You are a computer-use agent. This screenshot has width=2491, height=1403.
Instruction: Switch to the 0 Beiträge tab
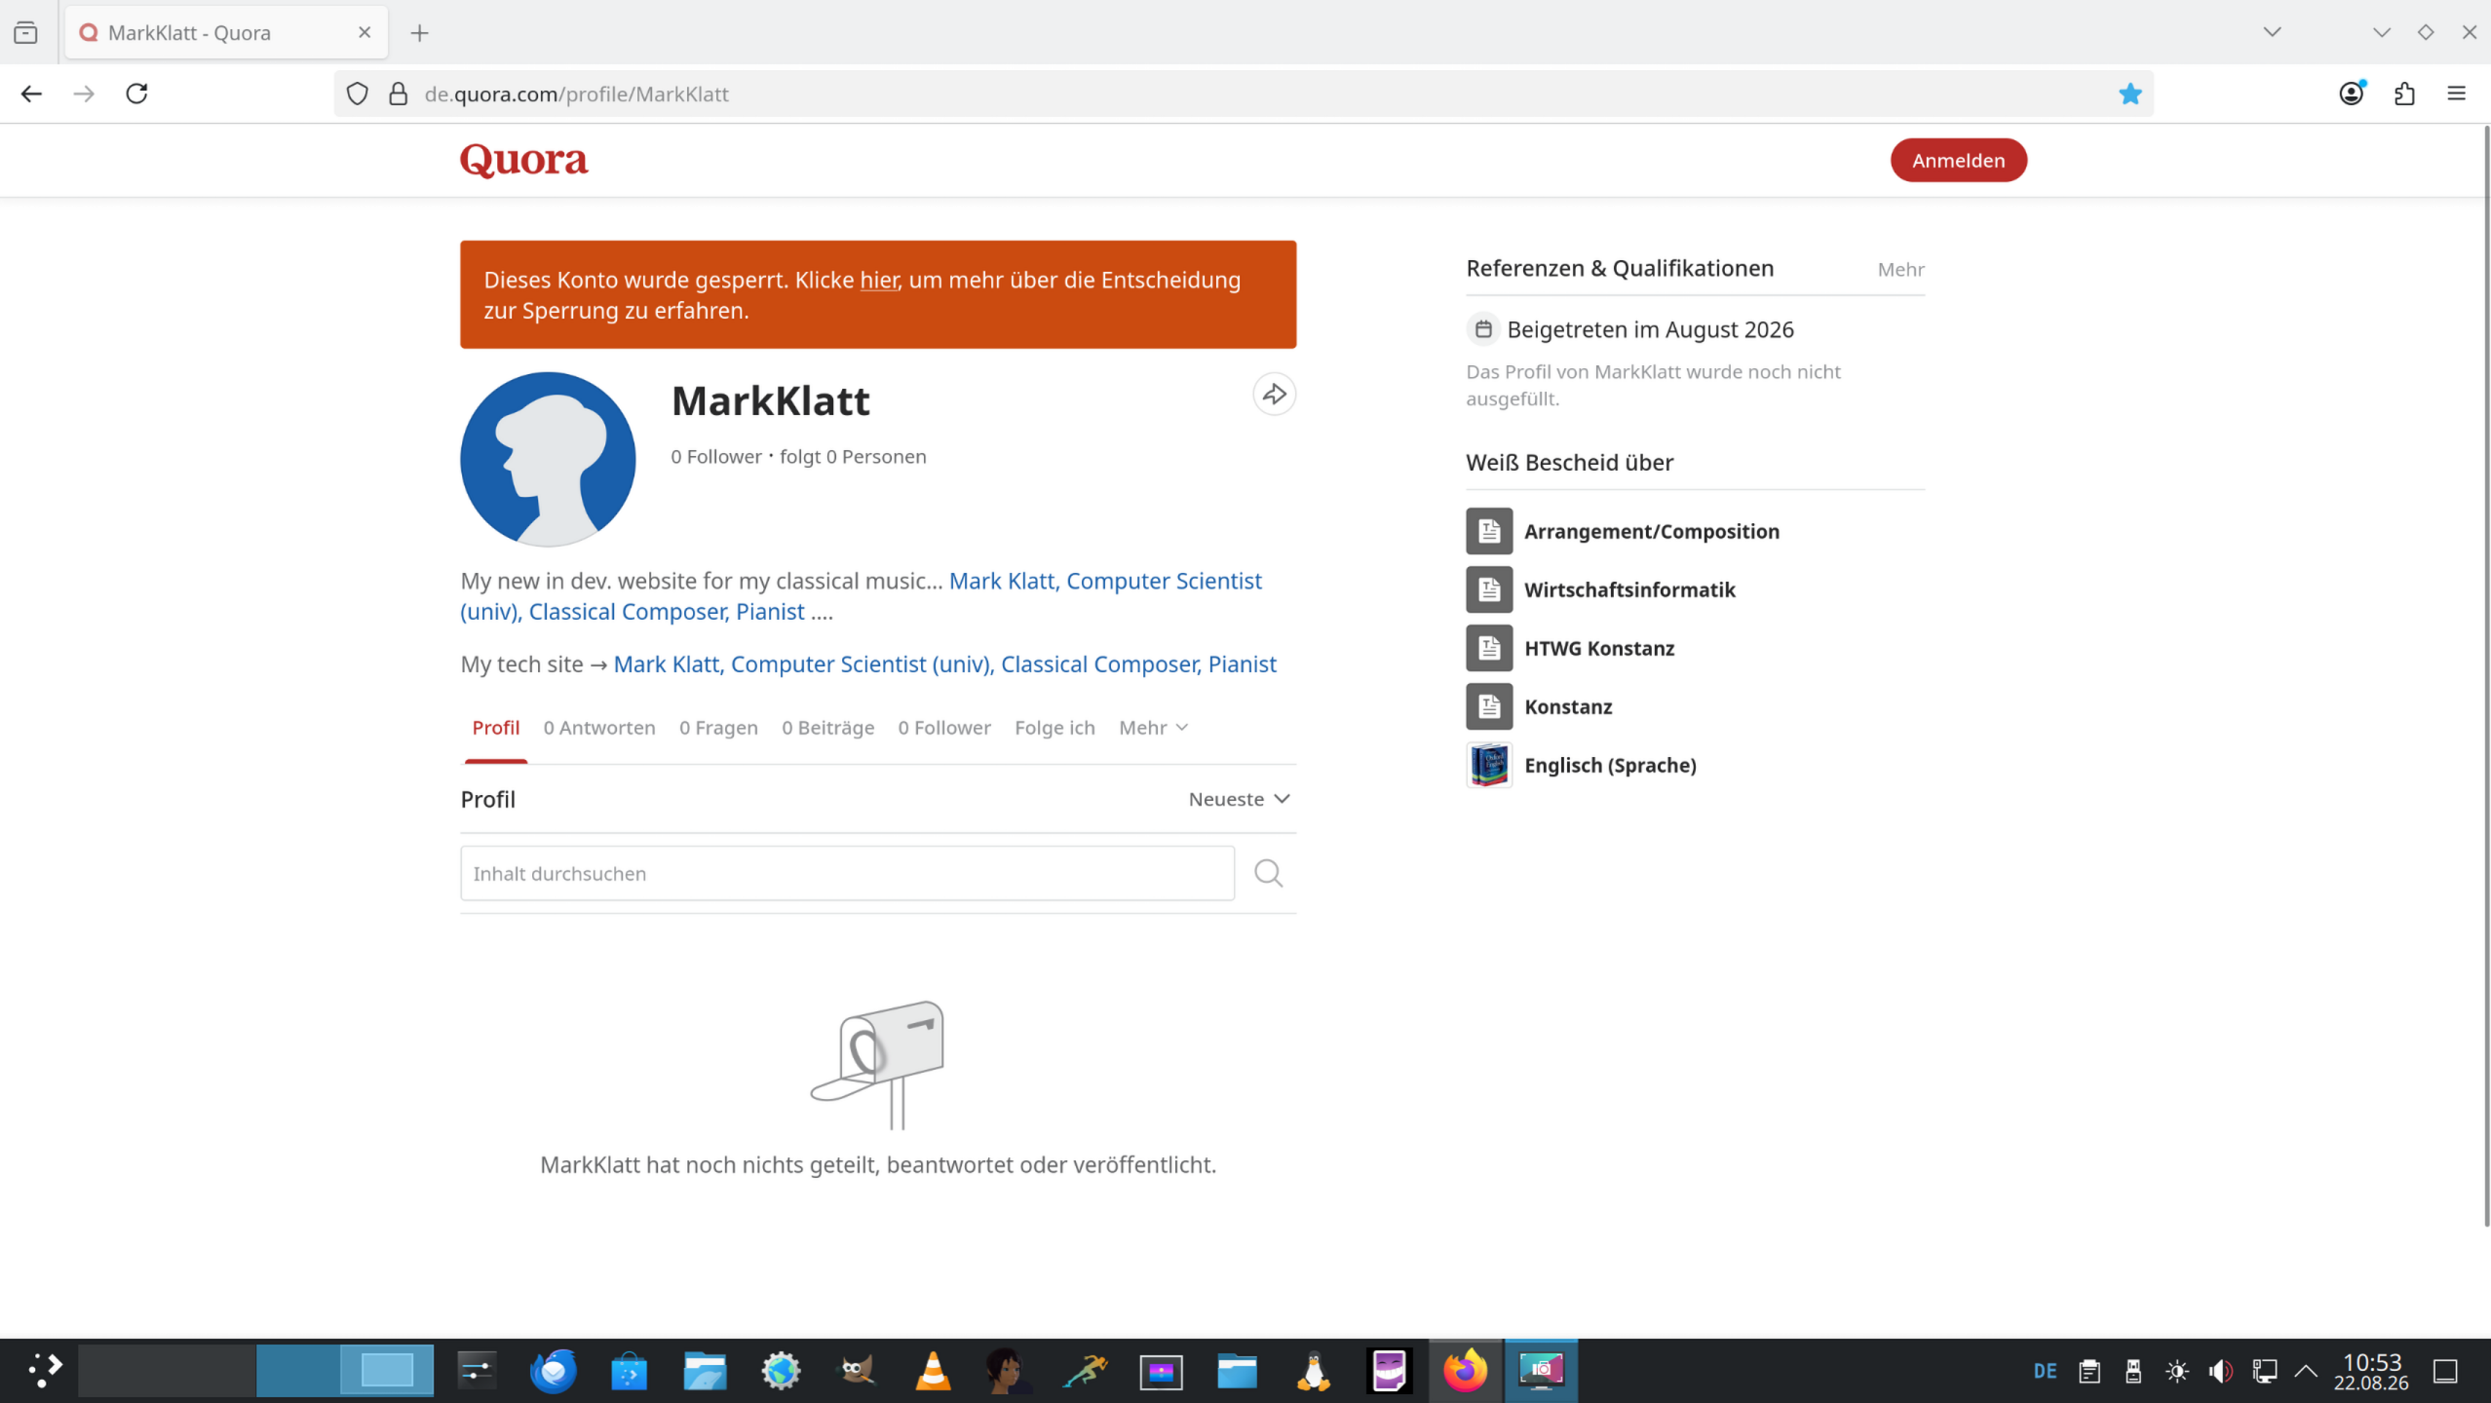828,728
